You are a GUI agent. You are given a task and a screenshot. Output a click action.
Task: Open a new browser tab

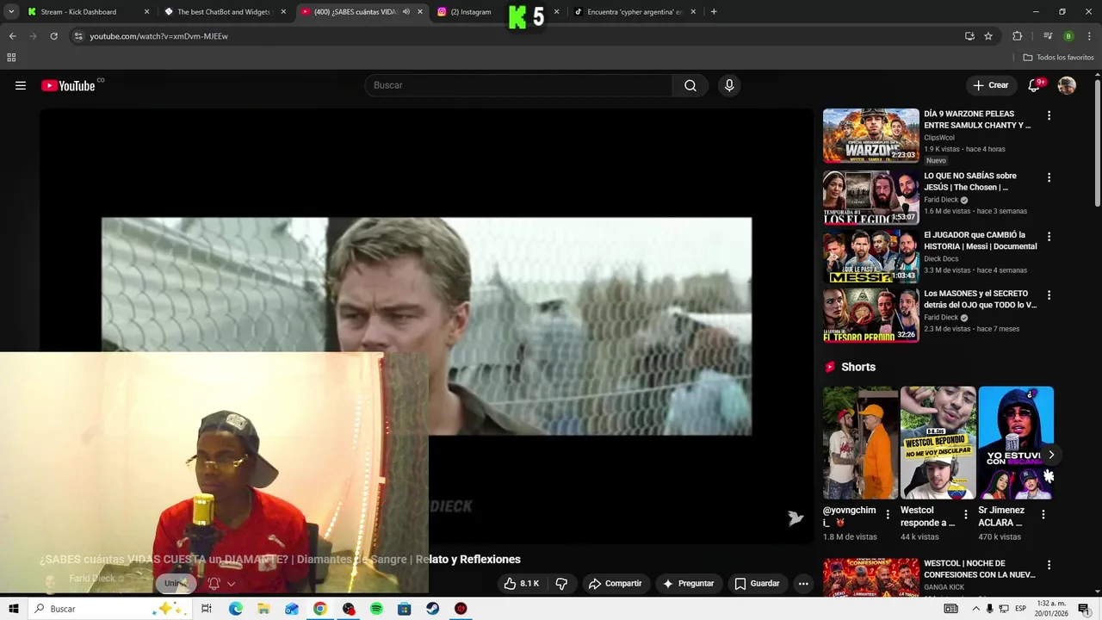click(714, 12)
